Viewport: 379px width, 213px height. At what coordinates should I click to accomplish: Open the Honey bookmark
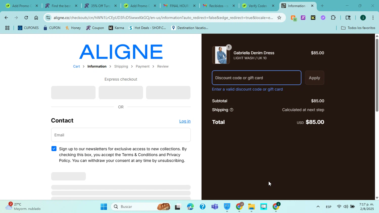(73, 28)
